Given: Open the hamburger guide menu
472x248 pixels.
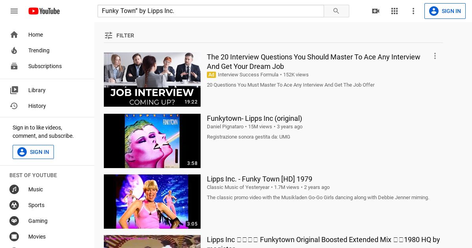Looking at the screenshot, I should click(x=14, y=11).
